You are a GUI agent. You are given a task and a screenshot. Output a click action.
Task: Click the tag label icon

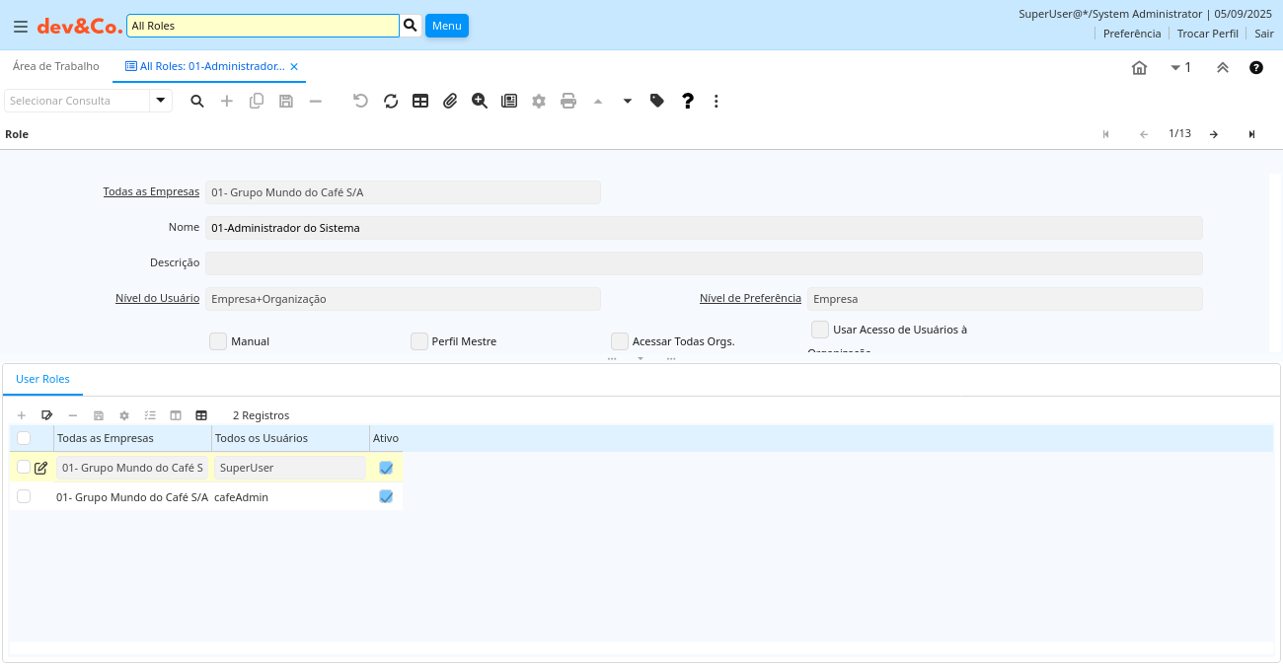(657, 101)
